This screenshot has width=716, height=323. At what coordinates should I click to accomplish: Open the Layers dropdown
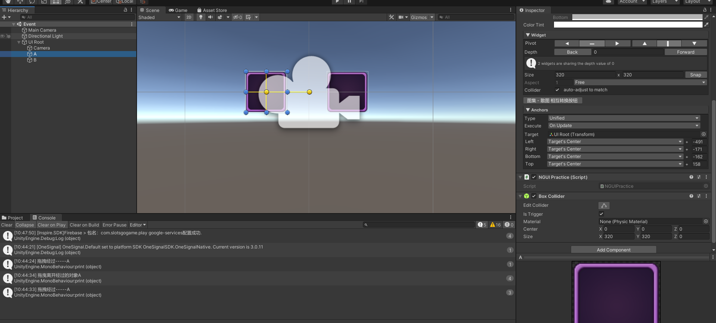pyautogui.click(x=665, y=1)
